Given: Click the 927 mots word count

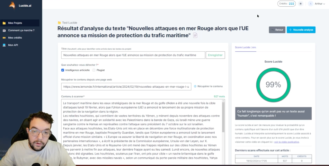Looking at the screenshot, I should coord(219,96).
